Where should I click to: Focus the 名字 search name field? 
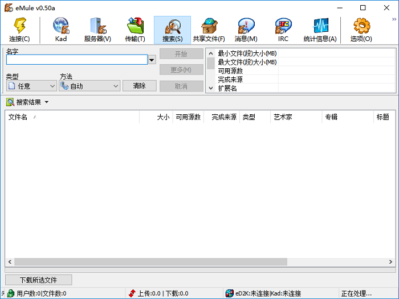coord(77,60)
